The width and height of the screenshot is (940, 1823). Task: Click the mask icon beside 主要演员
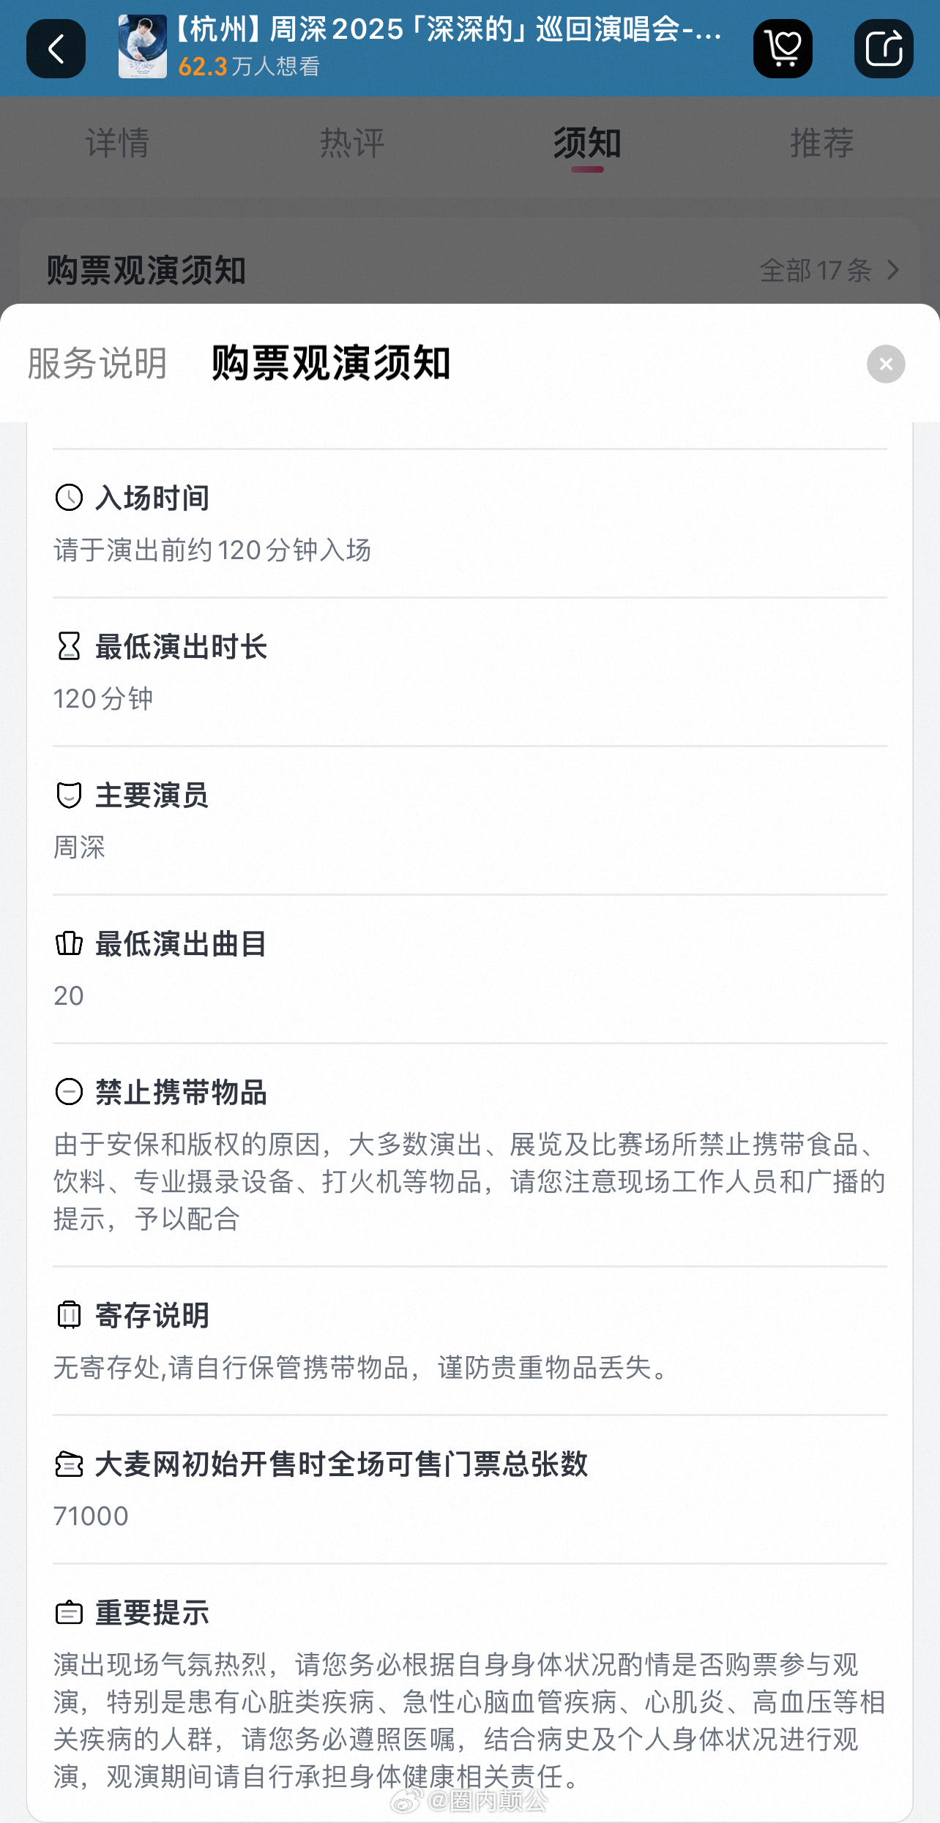coord(69,795)
